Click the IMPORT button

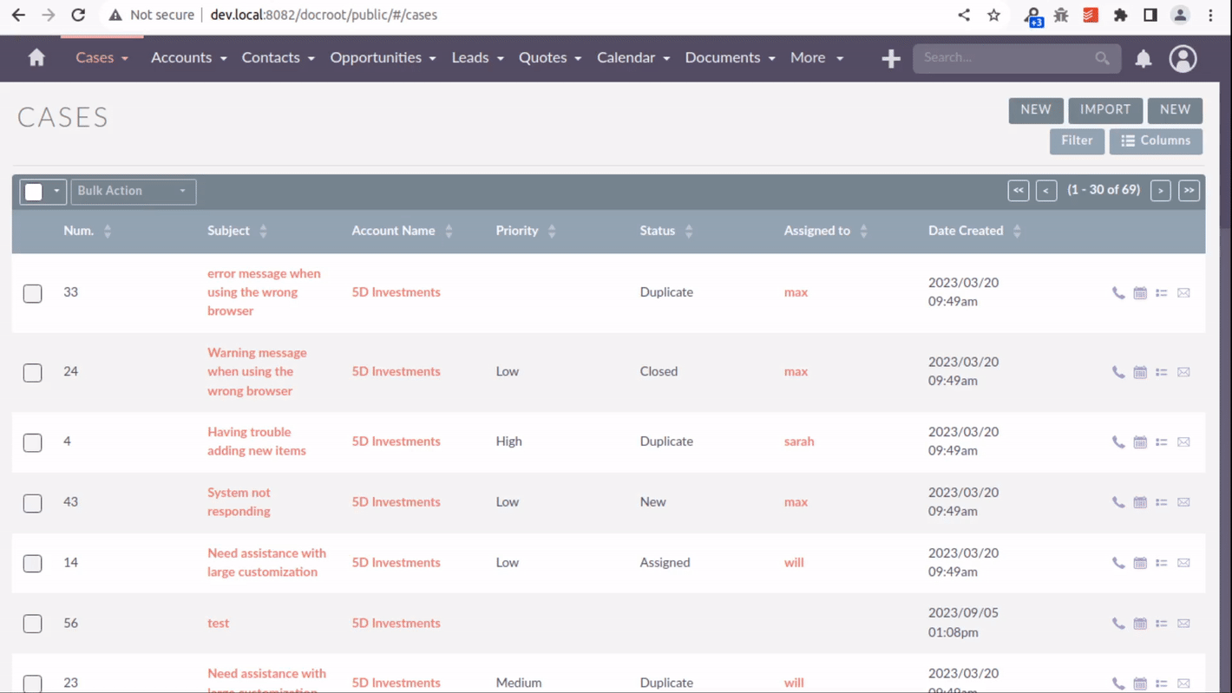point(1104,110)
